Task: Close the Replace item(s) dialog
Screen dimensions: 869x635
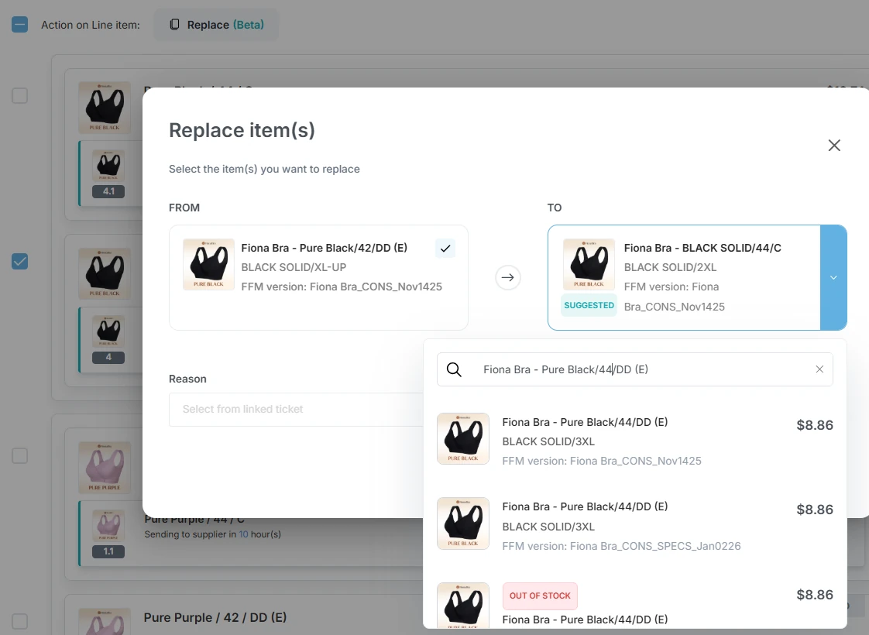Action: click(834, 145)
